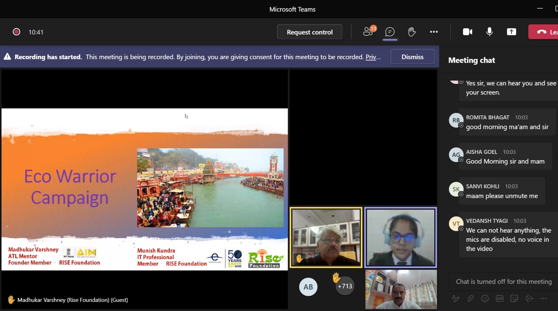Click the format text icon in chat
The height and width of the screenshot is (311, 558).
[456, 298]
